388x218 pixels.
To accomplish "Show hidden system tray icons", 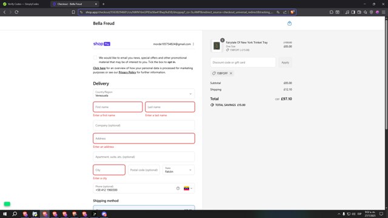I will pyautogui.click(x=339, y=214).
